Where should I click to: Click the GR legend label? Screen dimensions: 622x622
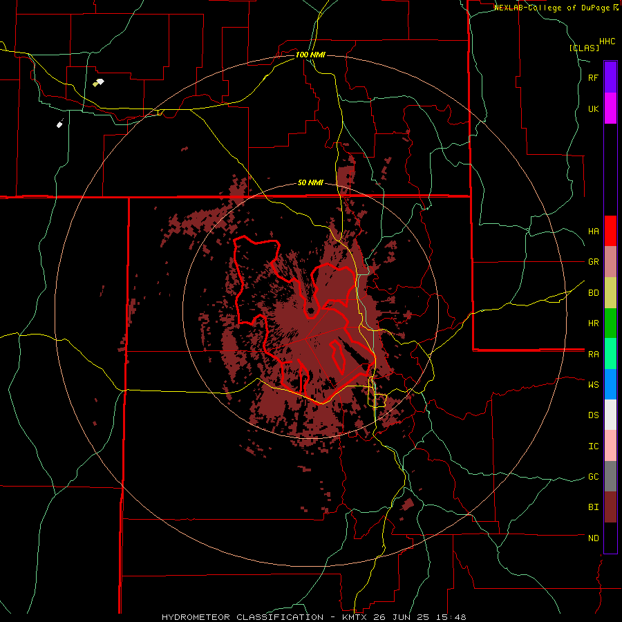pos(593,262)
